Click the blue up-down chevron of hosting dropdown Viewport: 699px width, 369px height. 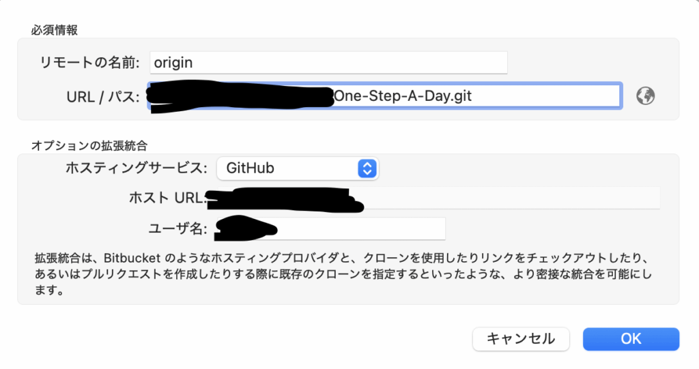[x=367, y=168]
